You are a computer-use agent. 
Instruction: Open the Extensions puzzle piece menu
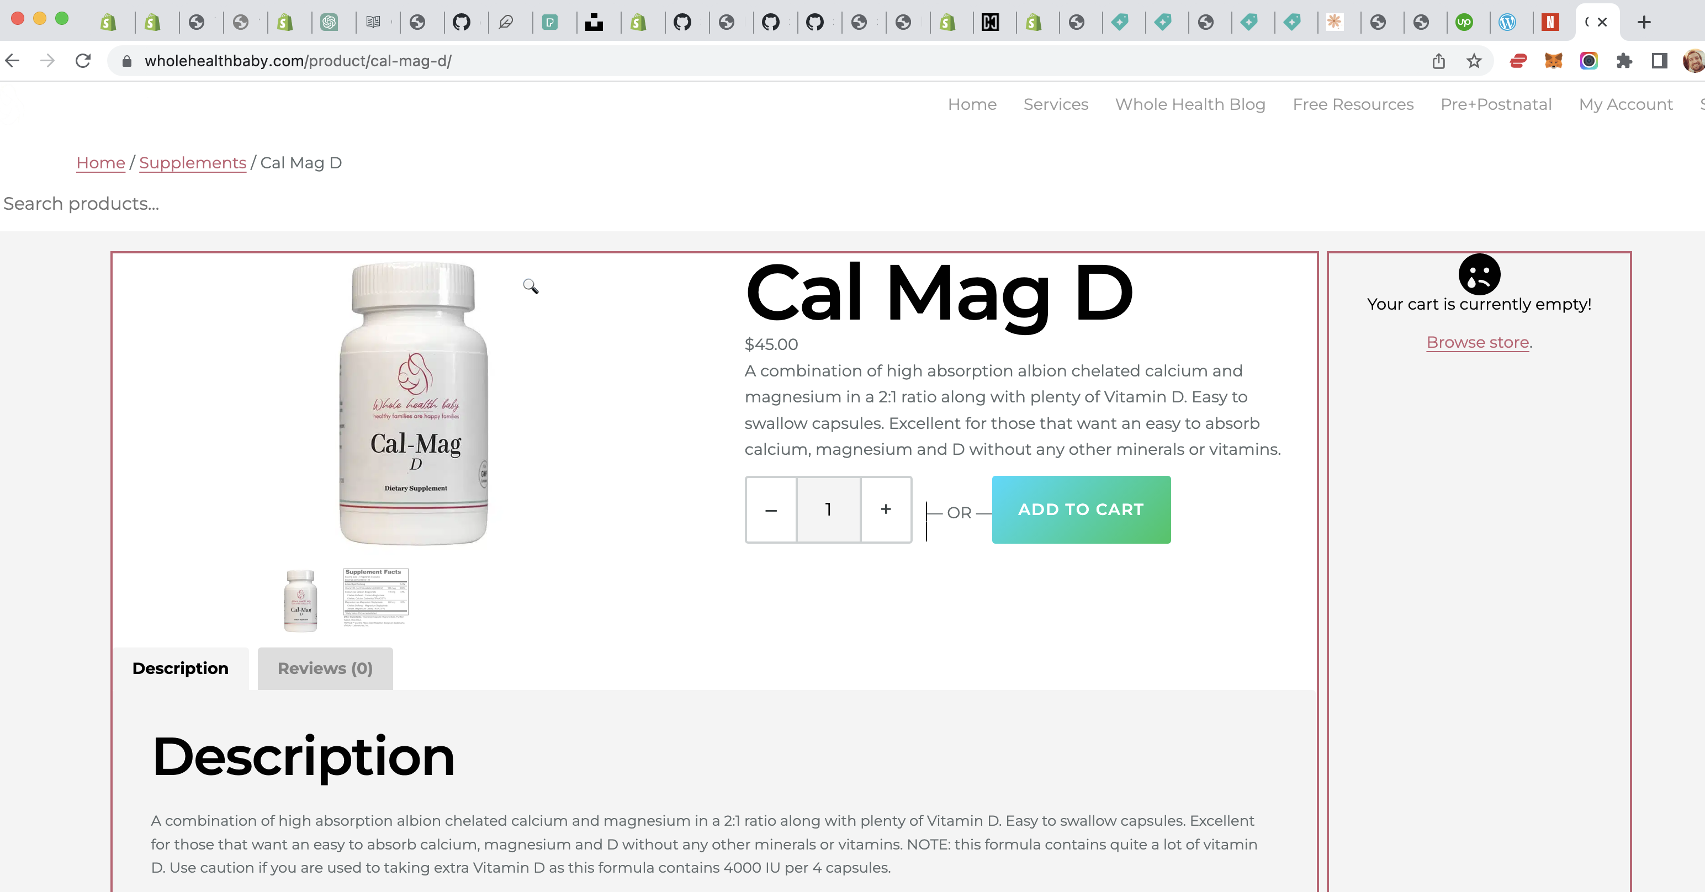[x=1624, y=61]
